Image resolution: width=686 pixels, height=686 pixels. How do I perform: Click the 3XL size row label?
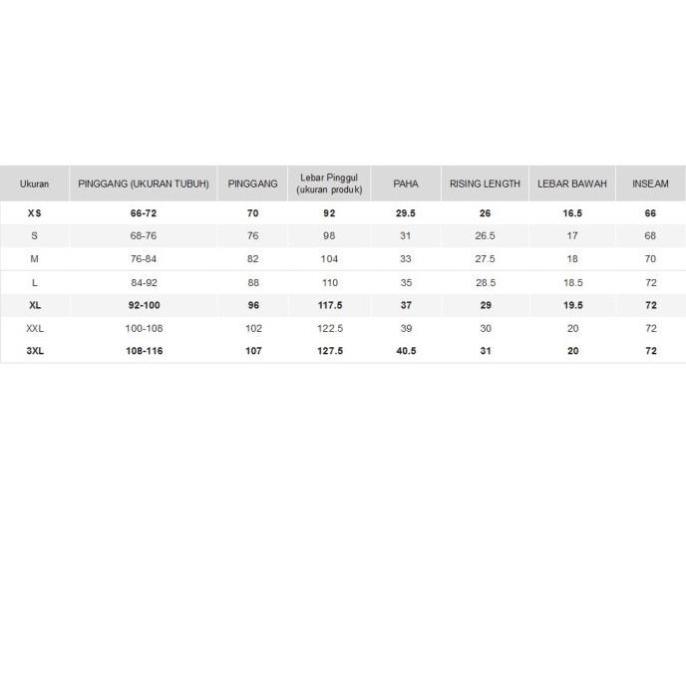(x=34, y=351)
